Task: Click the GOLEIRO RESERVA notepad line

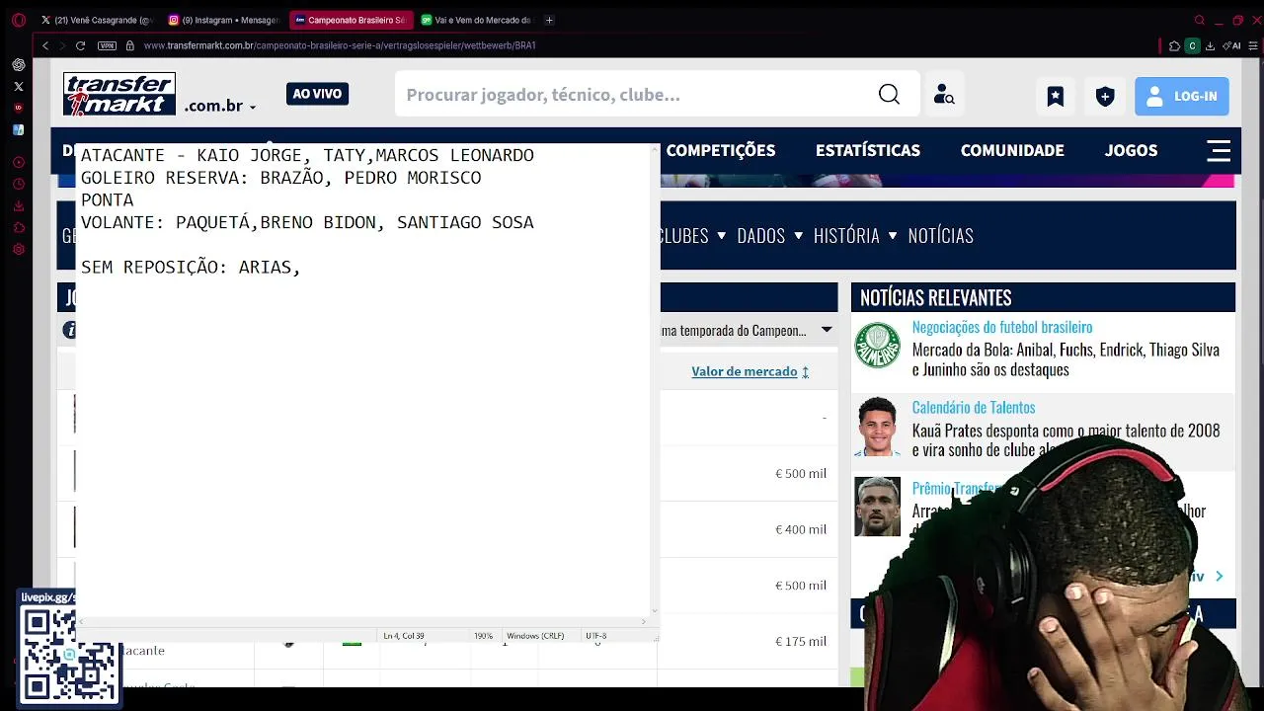Action: 280,178
